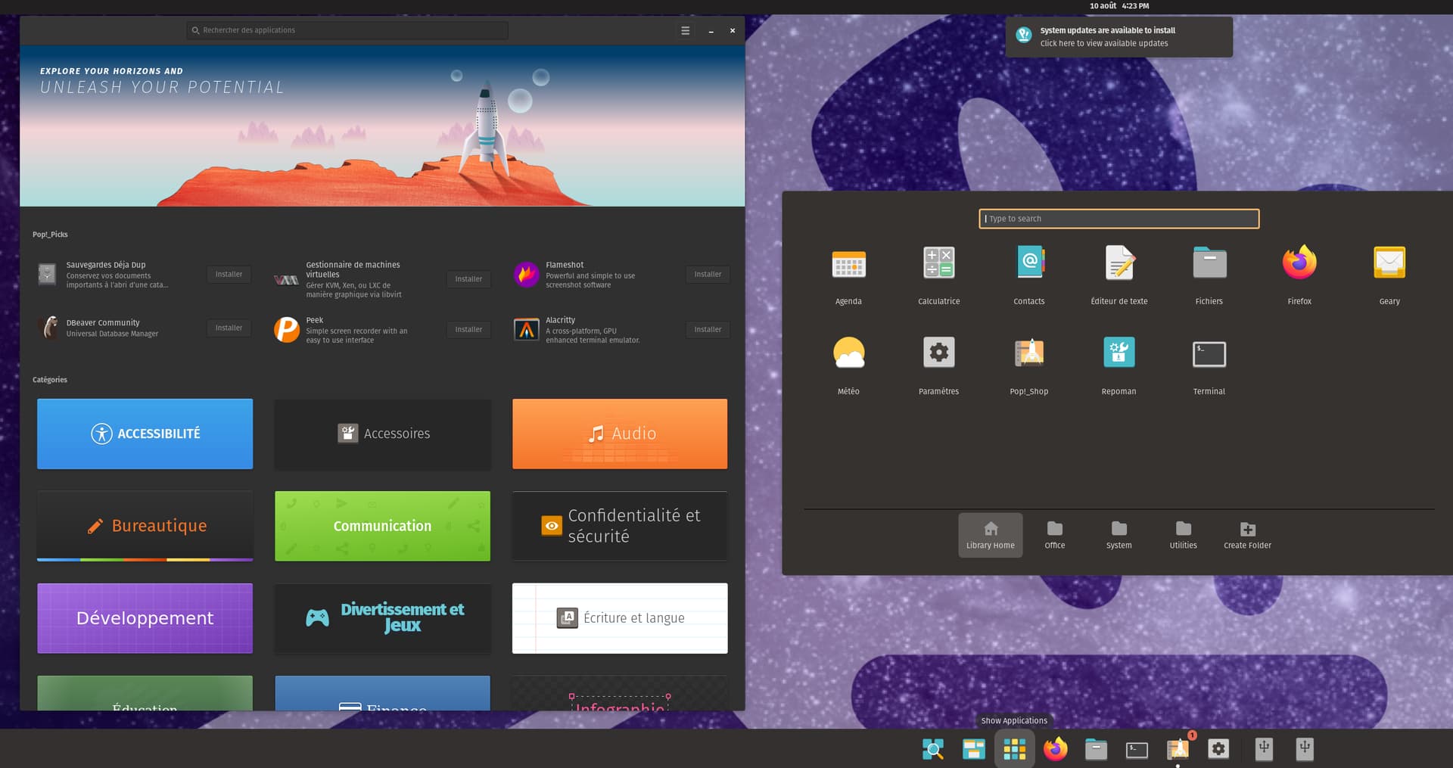
Task: Open Éditeur de texte app
Action: [1119, 264]
